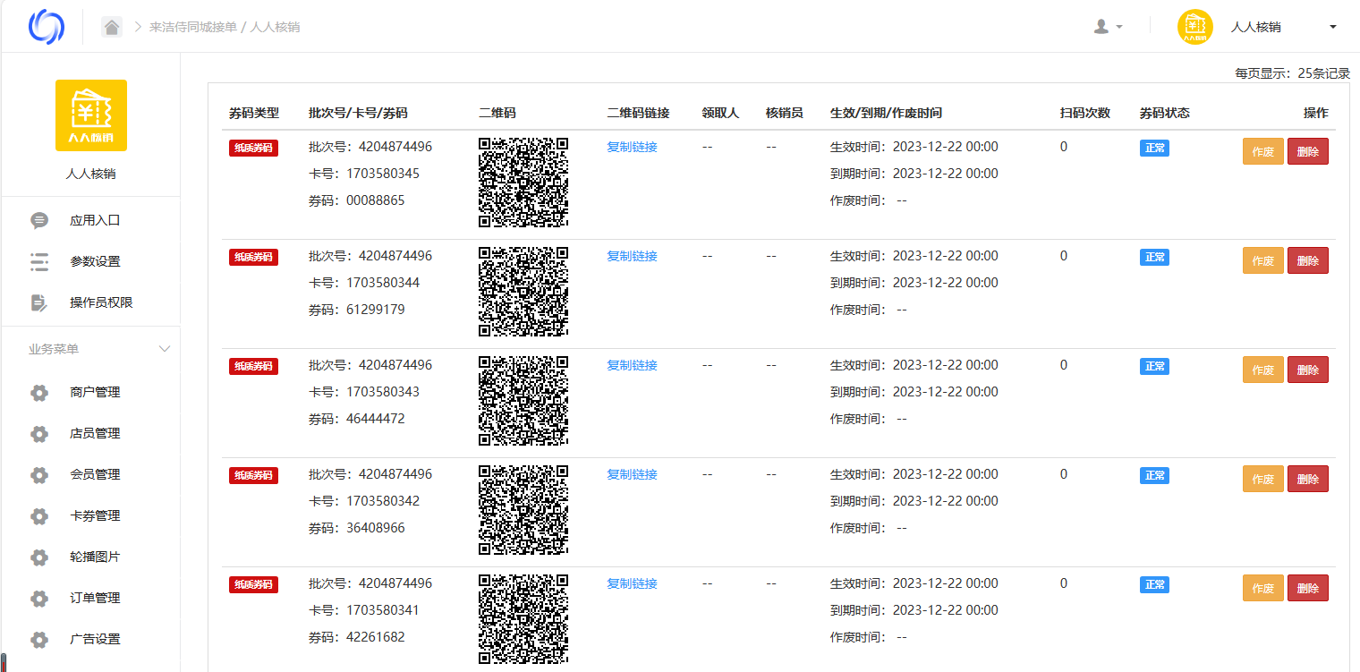1360x672 pixels.
Task: Open 应用入口 in the sidebar
Action: (x=95, y=220)
